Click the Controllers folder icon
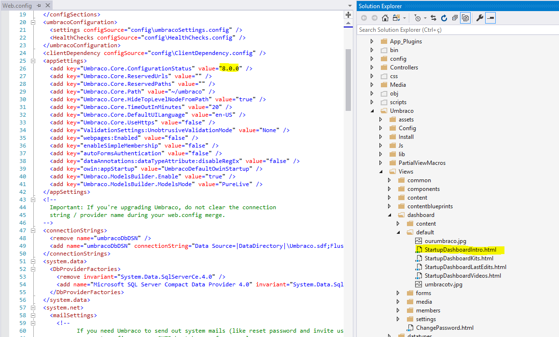Viewport: 559px width, 337px height. (x=384, y=67)
